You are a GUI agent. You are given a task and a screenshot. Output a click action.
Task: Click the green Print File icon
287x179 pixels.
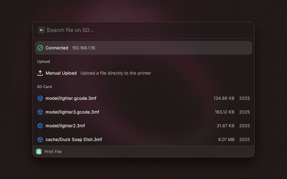point(39,152)
